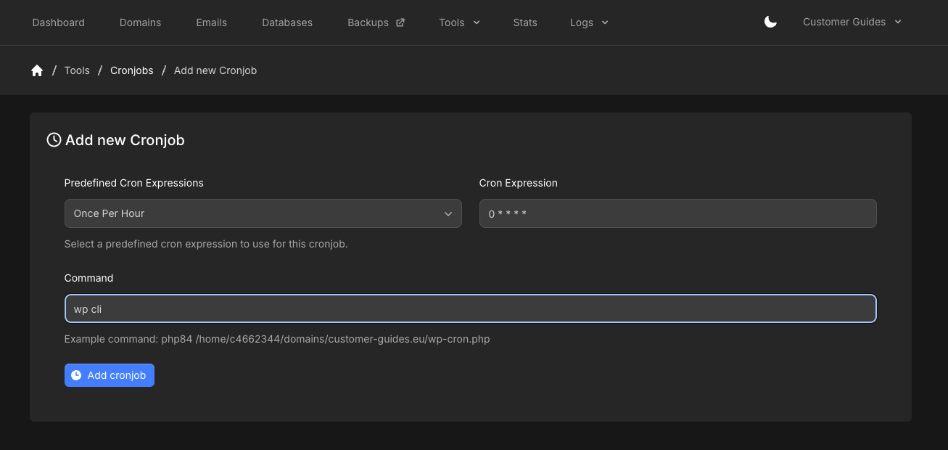Click into the Command input field

point(470,308)
